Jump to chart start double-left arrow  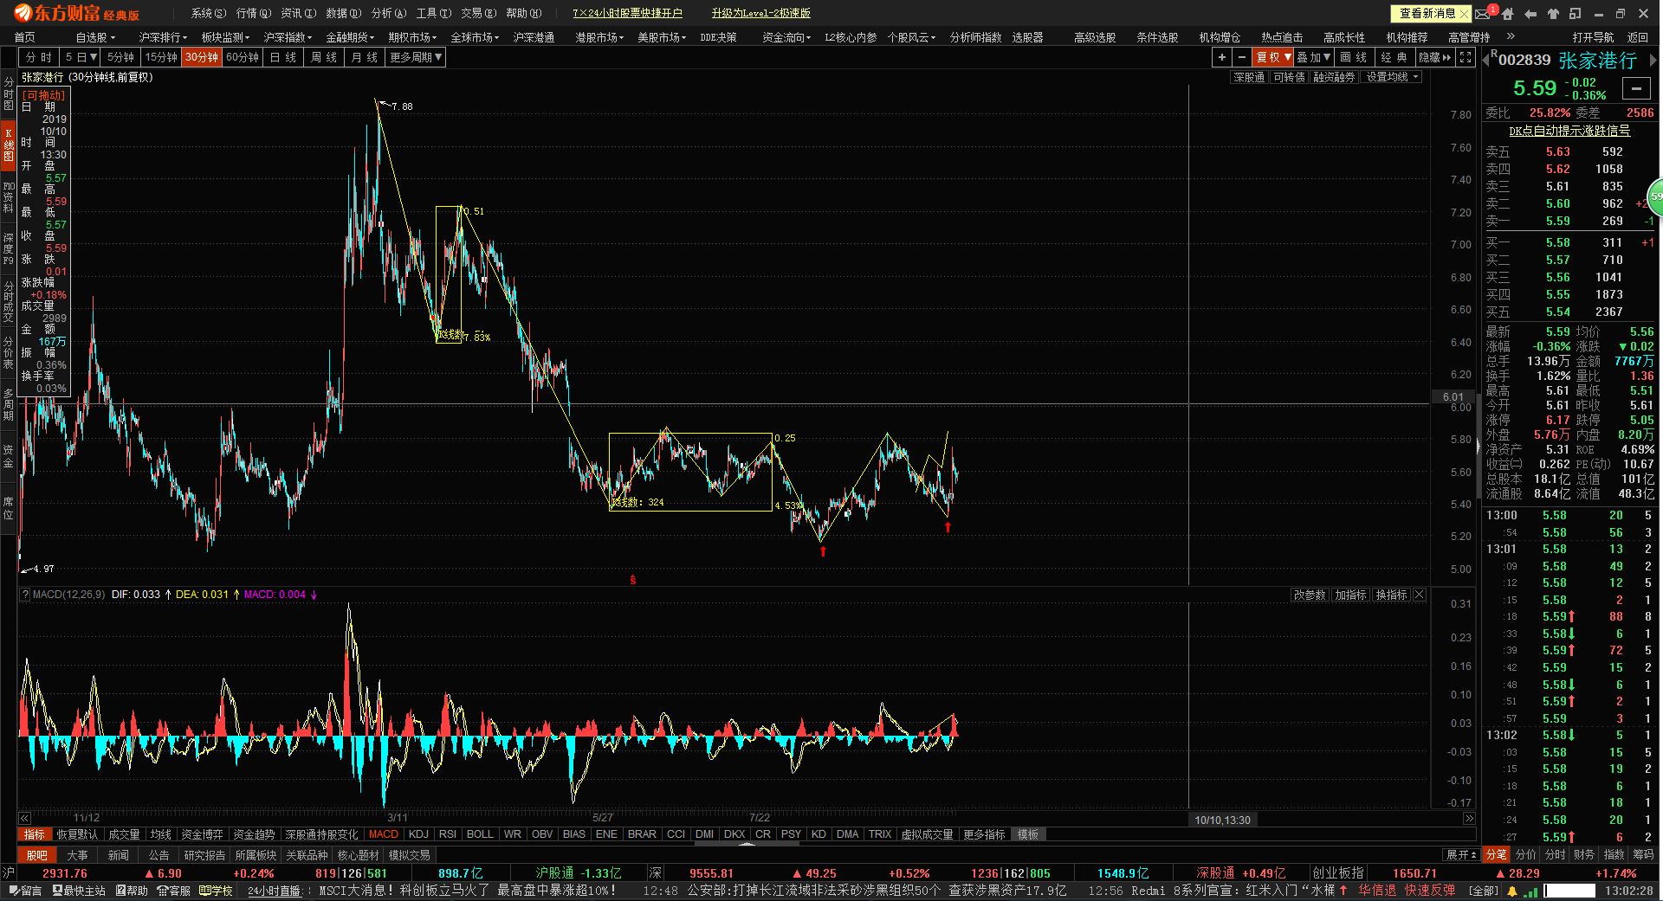[24, 818]
